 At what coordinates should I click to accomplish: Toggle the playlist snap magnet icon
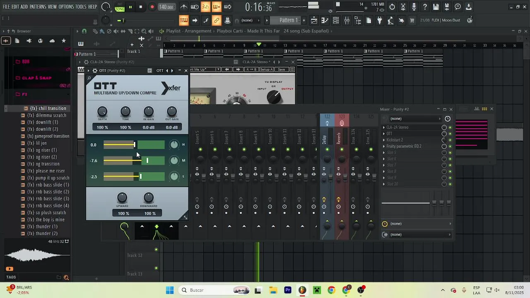(x=84, y=31)
